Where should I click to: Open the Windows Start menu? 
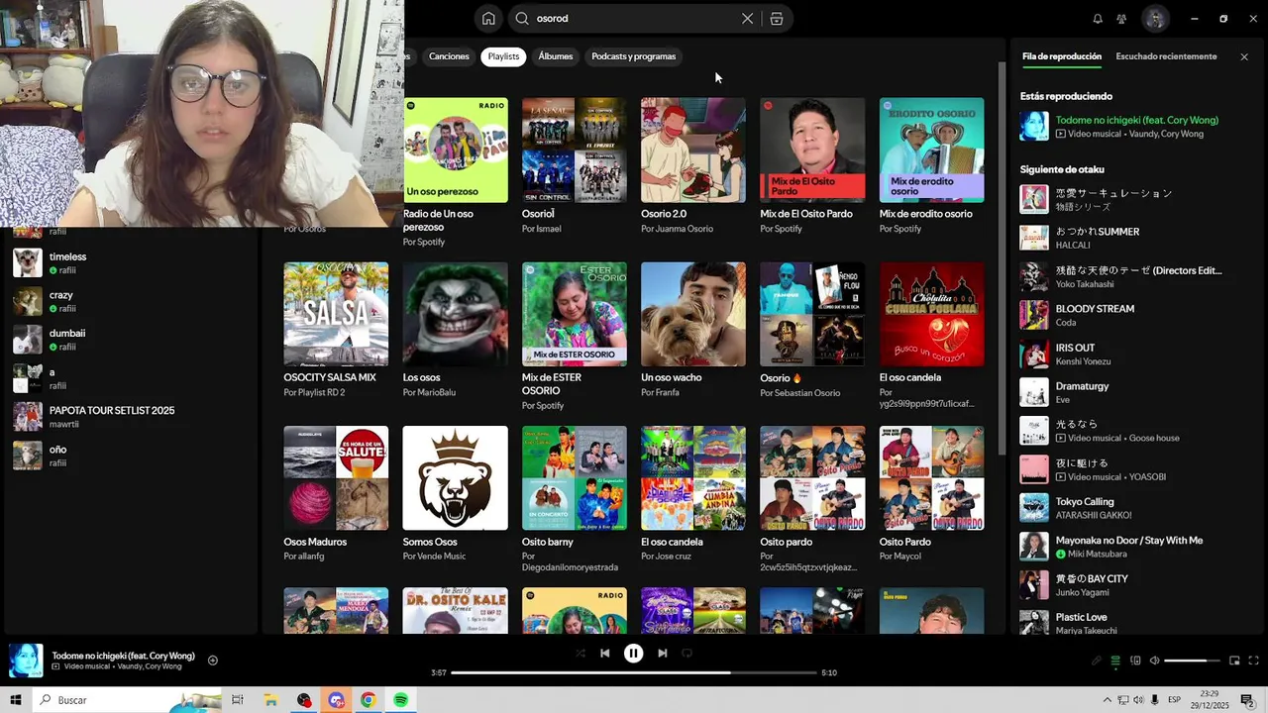15,700
